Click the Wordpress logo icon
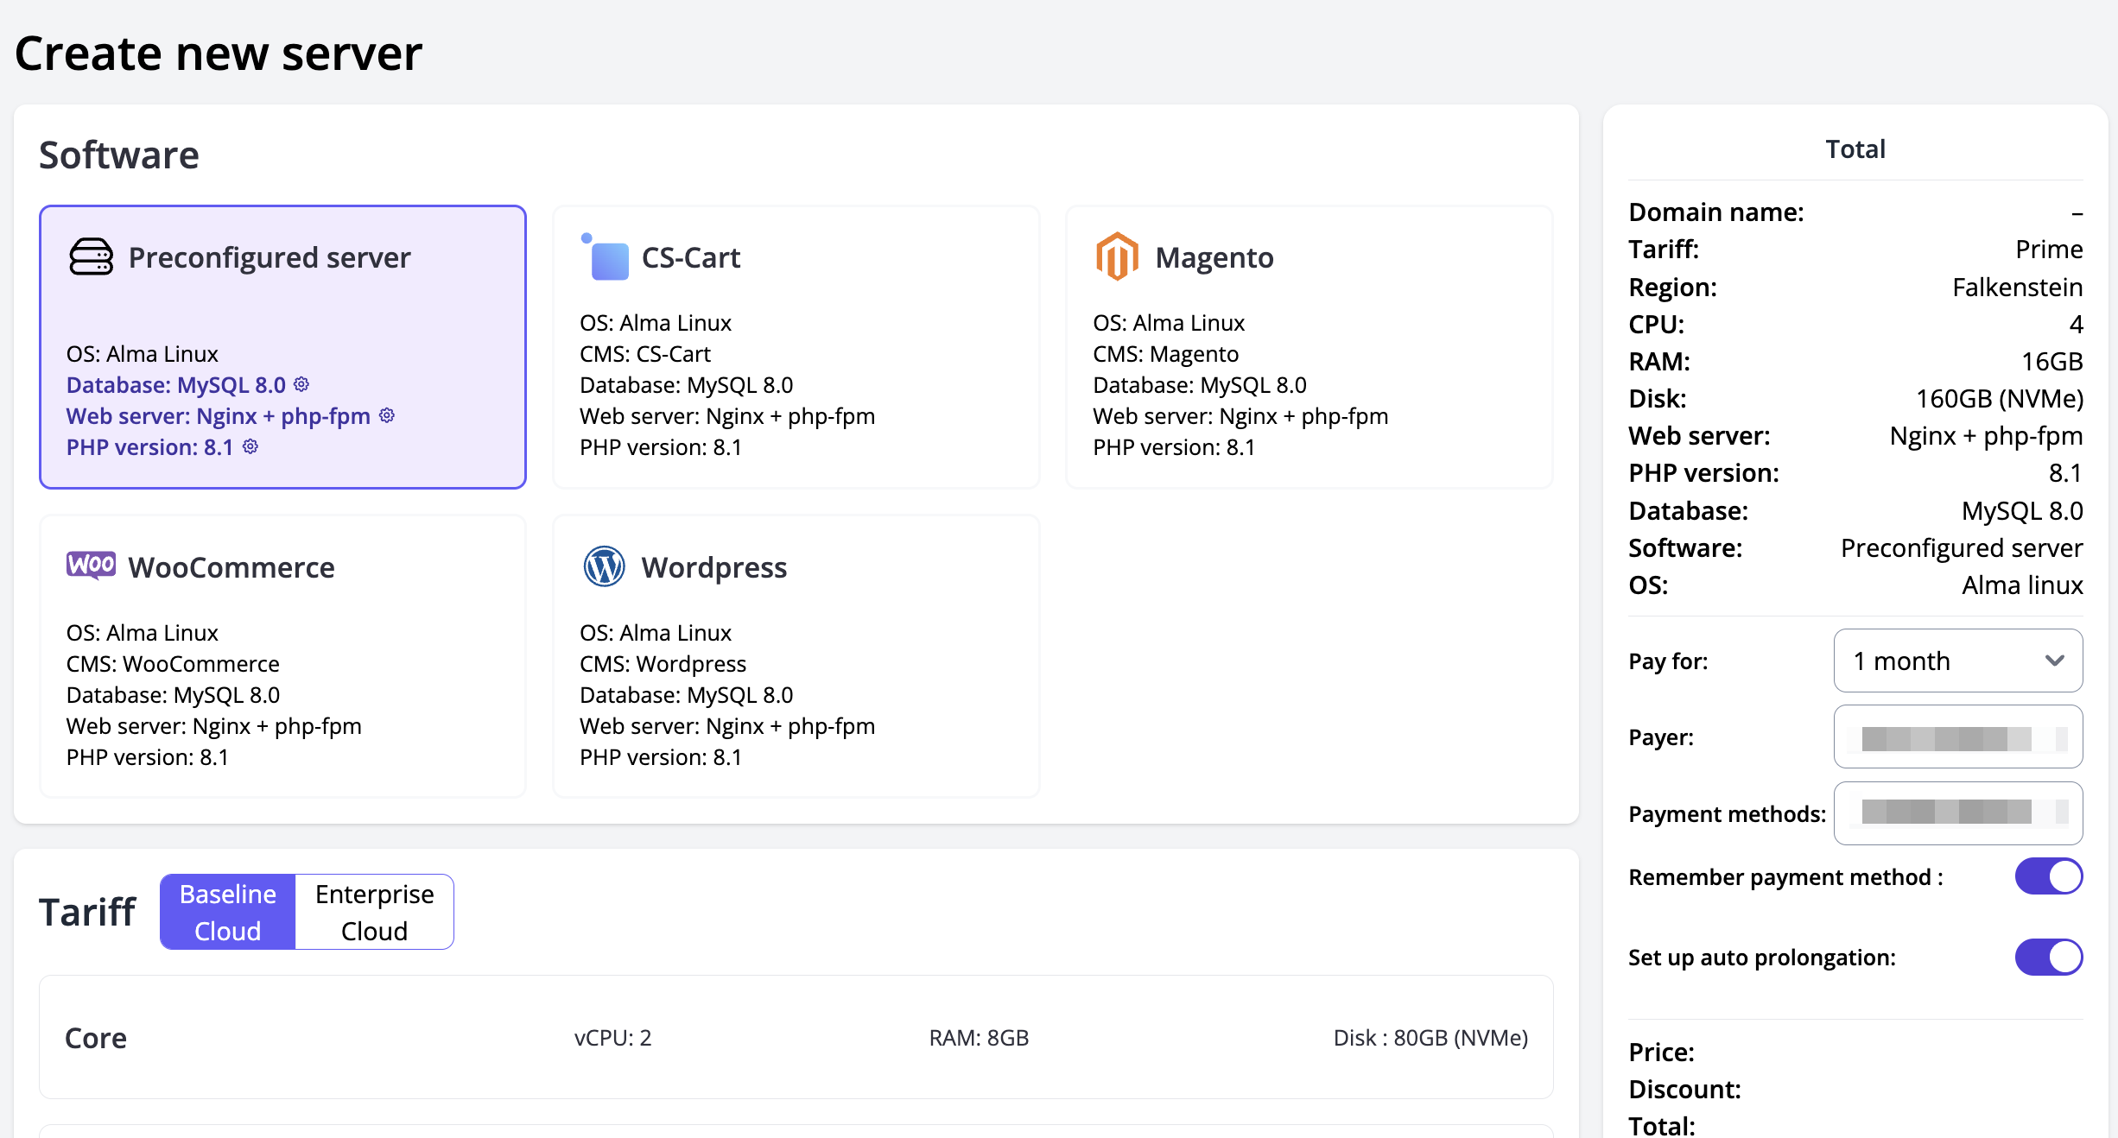 [604, 566]
